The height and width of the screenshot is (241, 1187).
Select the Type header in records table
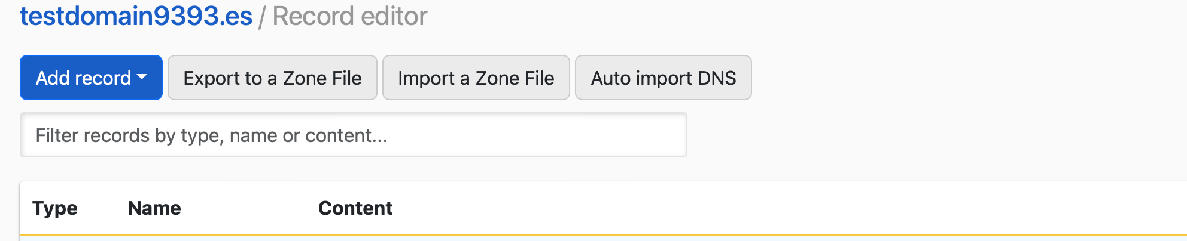(55, 208)
